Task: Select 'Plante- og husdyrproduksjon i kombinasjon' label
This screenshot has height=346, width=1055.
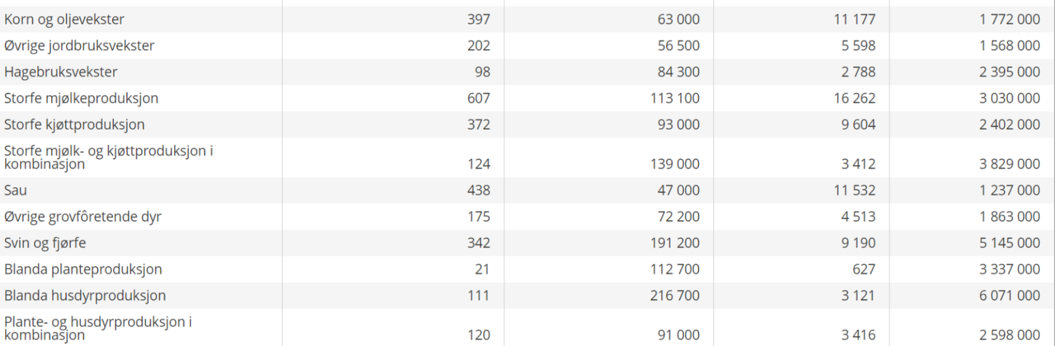Action: point(98,328)
